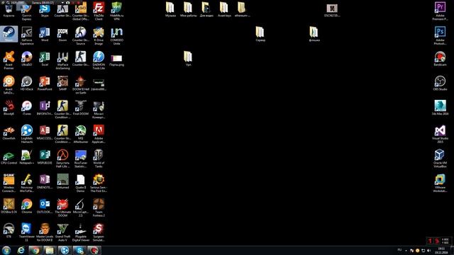Open the Half-Life launcher shortcut
Screen dimensions: 454x255
[x=62, y=159]
